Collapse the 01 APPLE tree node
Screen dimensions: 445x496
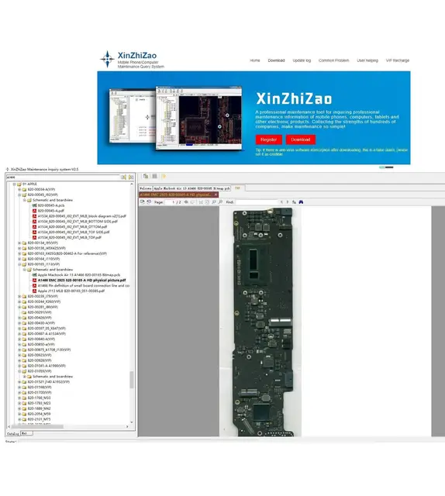point(14,184)
